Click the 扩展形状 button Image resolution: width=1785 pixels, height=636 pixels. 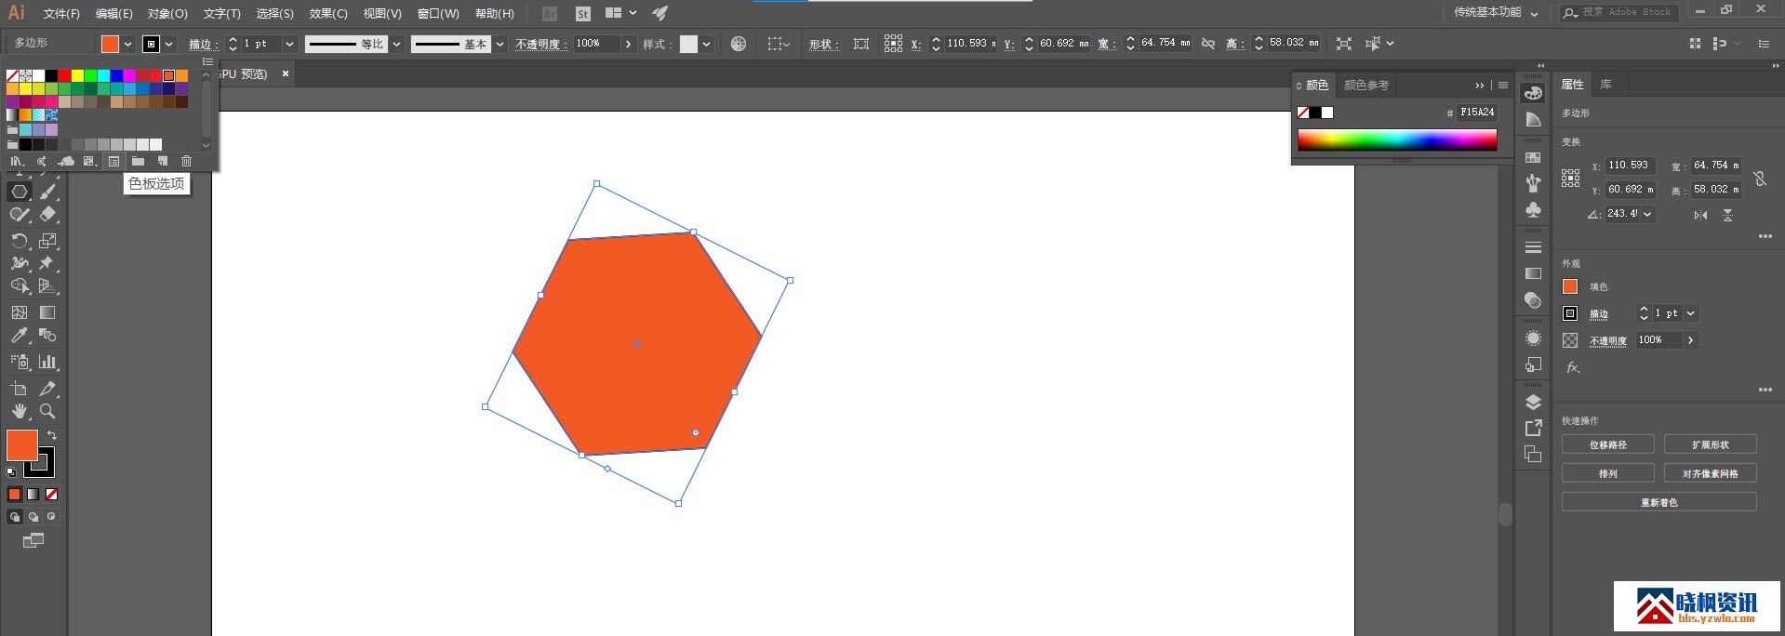[1710, 444]
